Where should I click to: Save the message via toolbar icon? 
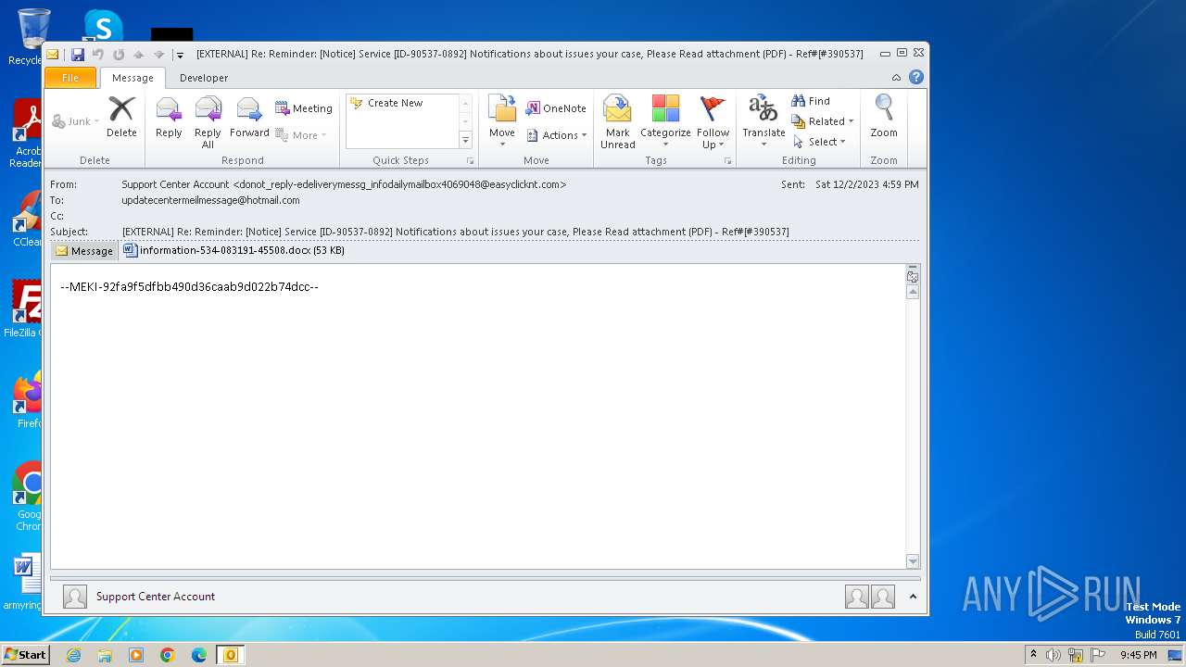click(x=78, y=55)
